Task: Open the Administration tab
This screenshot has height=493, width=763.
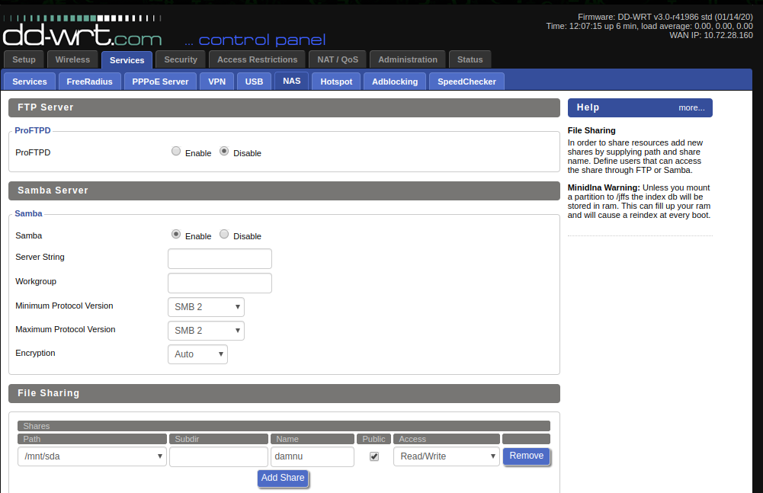Action: coord(408,59)
